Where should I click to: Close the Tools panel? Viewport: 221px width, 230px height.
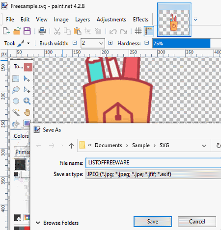[x=28, y=67]
